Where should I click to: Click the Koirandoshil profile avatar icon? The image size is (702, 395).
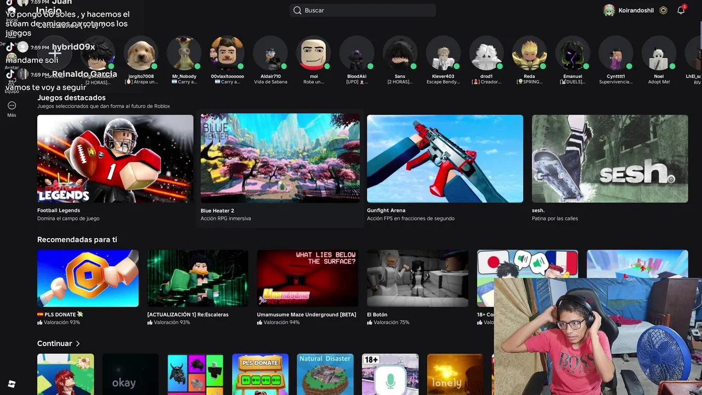click(609, 10)
